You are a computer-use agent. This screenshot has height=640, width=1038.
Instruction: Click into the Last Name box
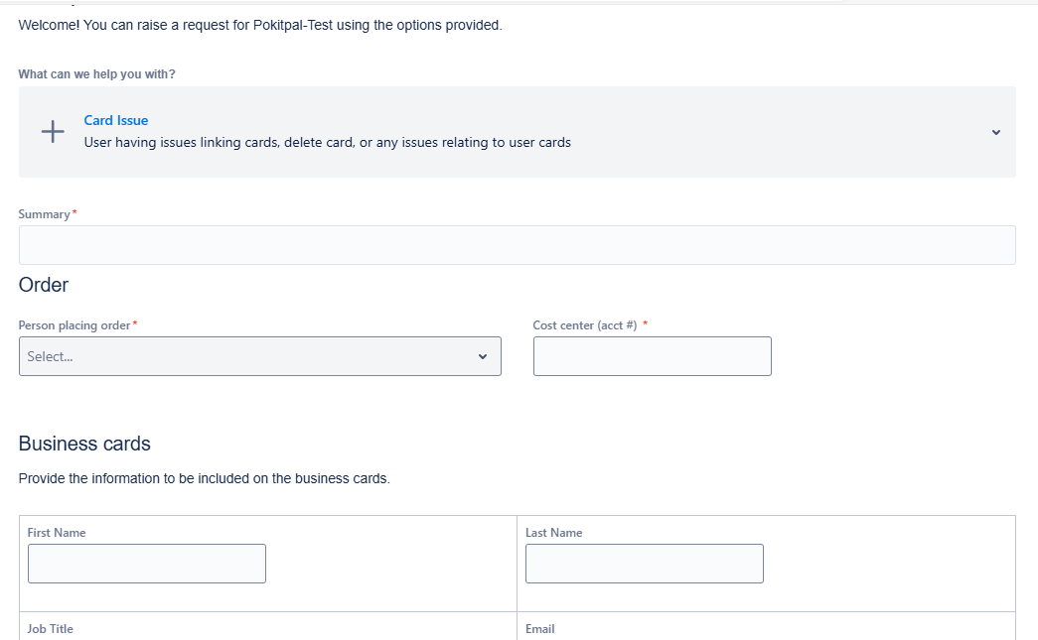644,564
